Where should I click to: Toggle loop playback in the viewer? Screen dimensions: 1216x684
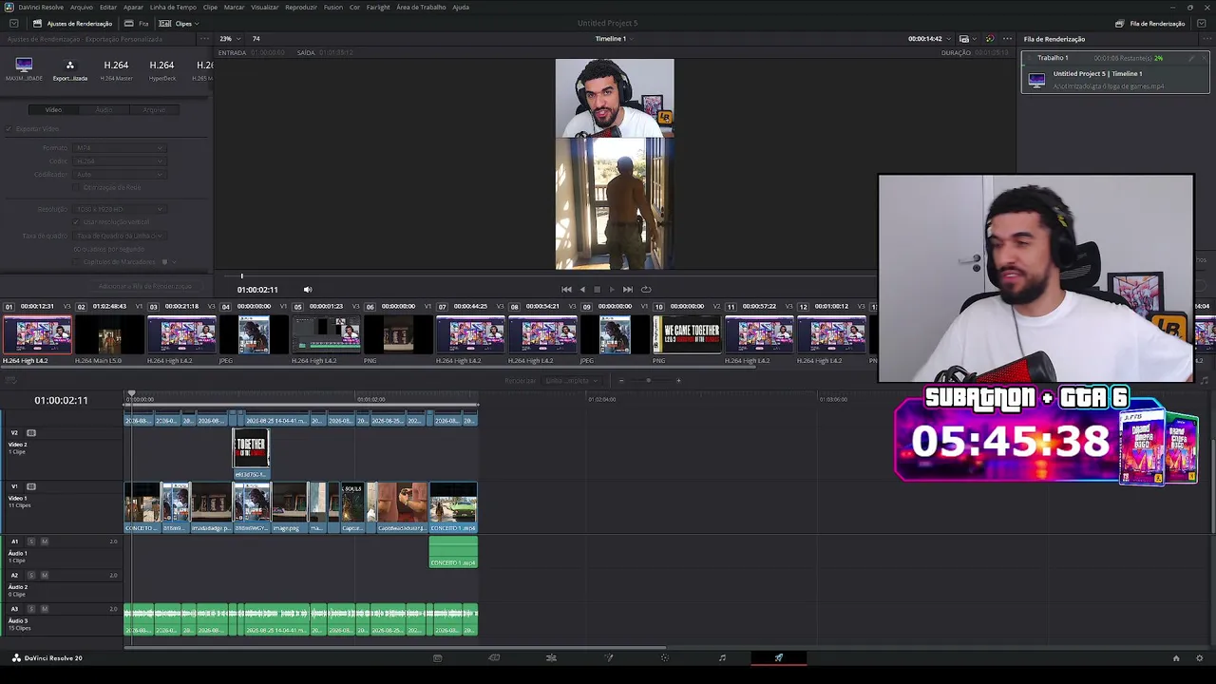[646, 290]
